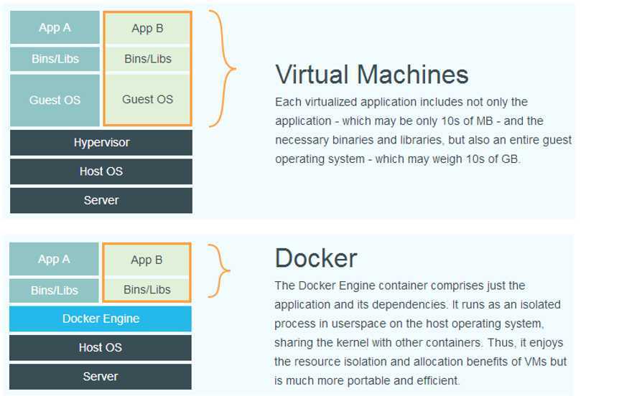Click the line "necessary binaries and libraries, but also an entire guest"
Image resolution: width=642 pixels, height=396 pixels.
pos(424,140)
